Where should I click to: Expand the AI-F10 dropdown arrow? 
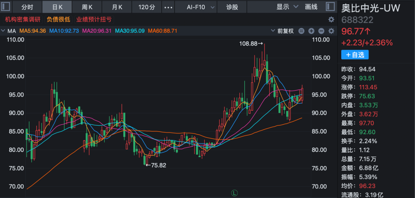click(x=210, y=7)
